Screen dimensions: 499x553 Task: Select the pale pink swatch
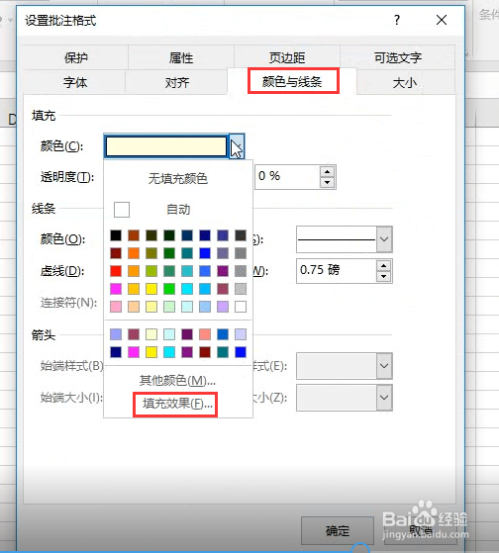tap(116, 307)
